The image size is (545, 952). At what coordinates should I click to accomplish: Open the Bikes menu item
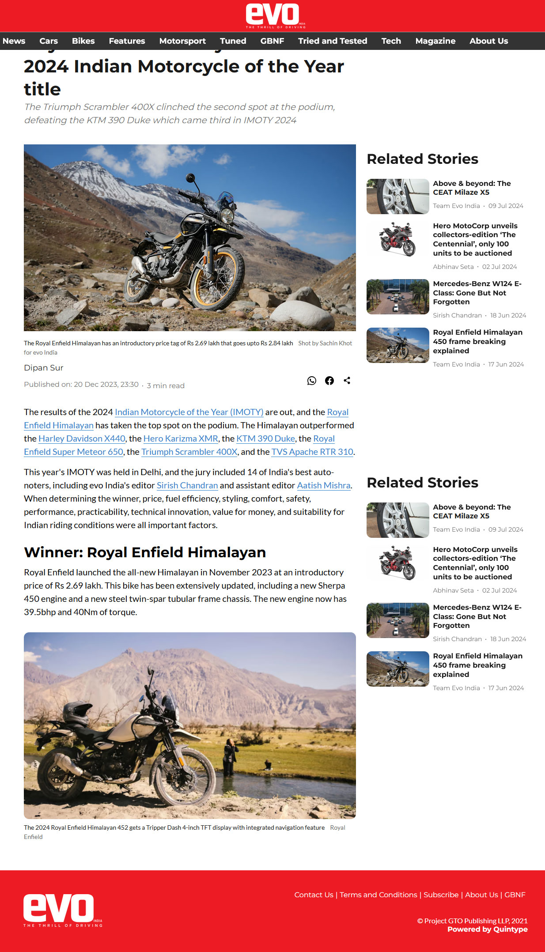point(83,41)
